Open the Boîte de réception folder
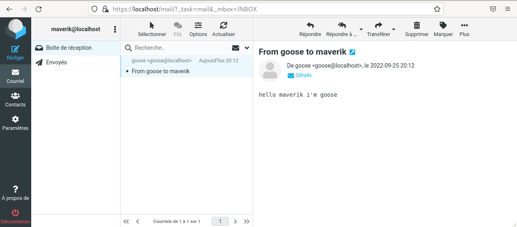517x227 pixels. (69, 48)
